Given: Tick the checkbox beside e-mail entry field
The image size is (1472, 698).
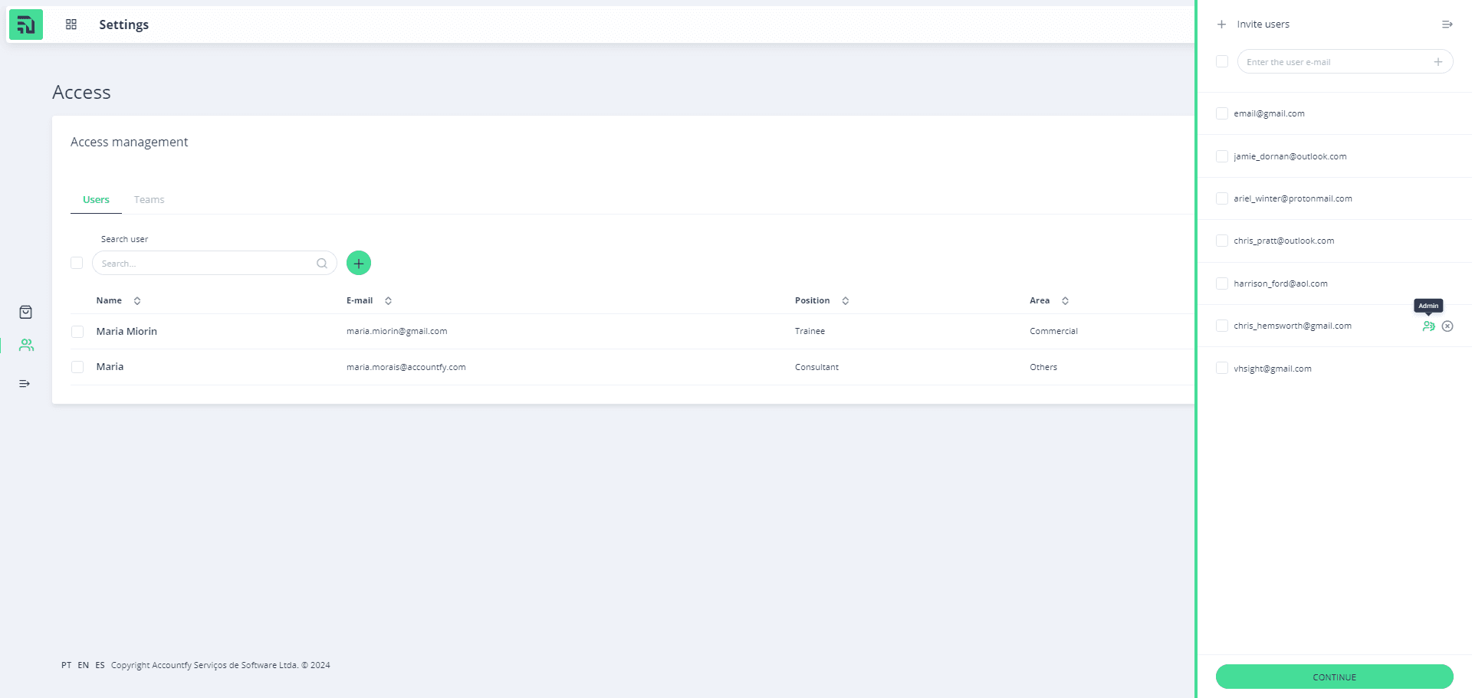Looking at the screenshot, I should click(1222, 61).
